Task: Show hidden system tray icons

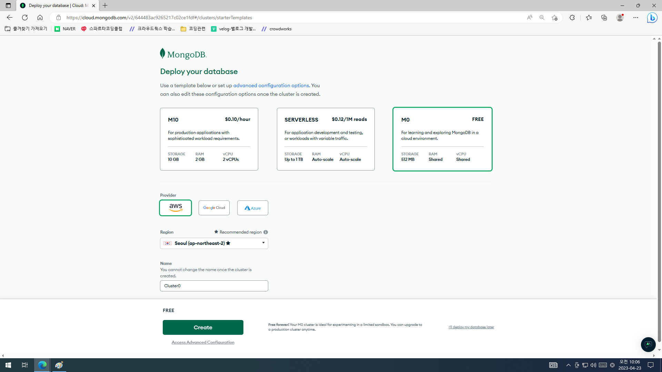Action: click(569, 365)
